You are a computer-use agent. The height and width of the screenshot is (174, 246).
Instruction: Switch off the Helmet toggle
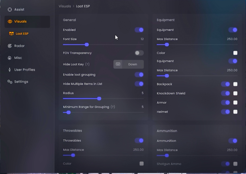tap(226, 112)
